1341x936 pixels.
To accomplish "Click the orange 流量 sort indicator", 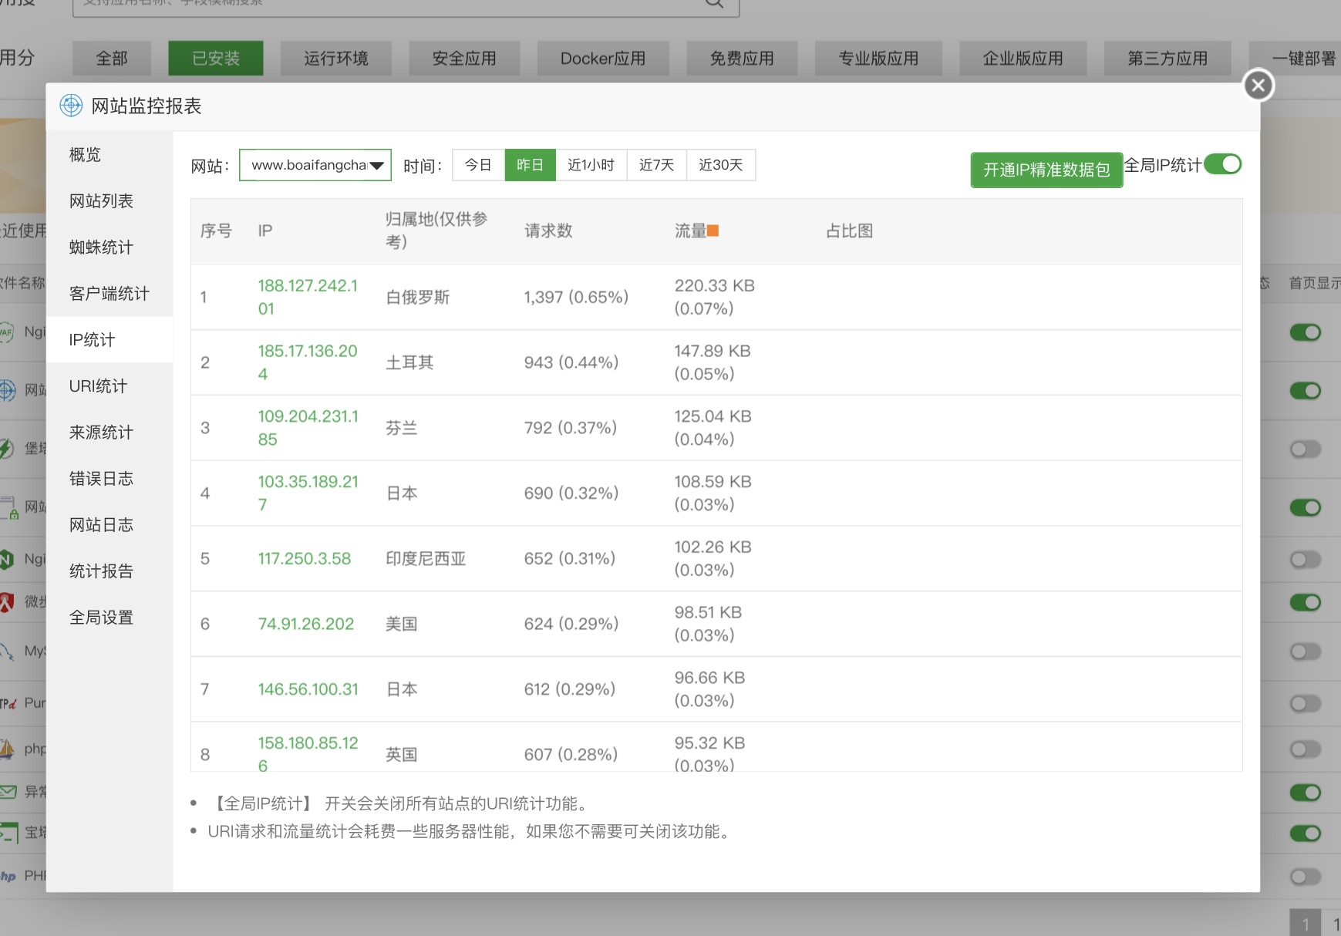I will [713, 231].
